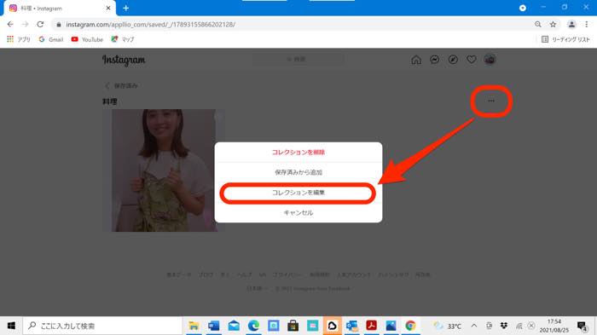Go to the Instagram home icon

click(x=416, y=60)
